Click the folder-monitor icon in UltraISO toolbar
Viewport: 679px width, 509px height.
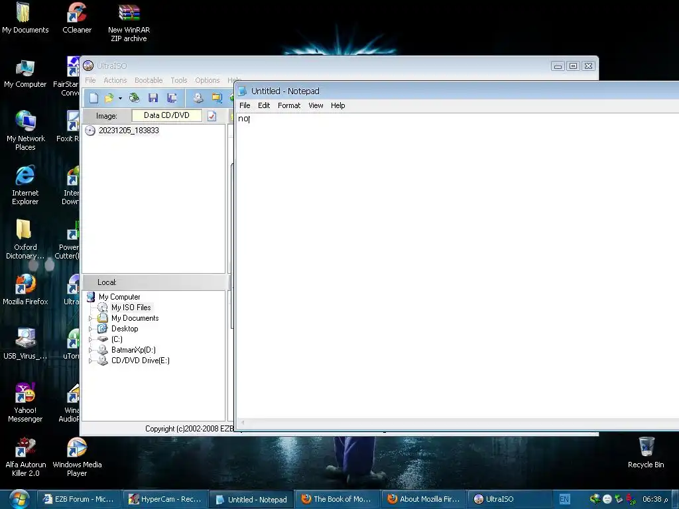tap(217, 98)
